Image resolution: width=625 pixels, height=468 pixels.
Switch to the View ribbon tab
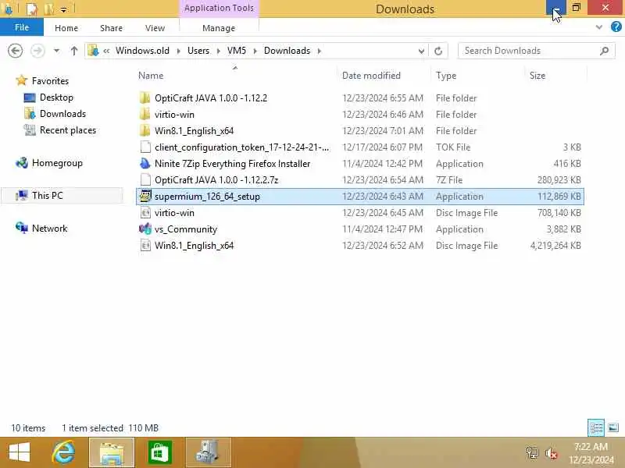(155, 28)
